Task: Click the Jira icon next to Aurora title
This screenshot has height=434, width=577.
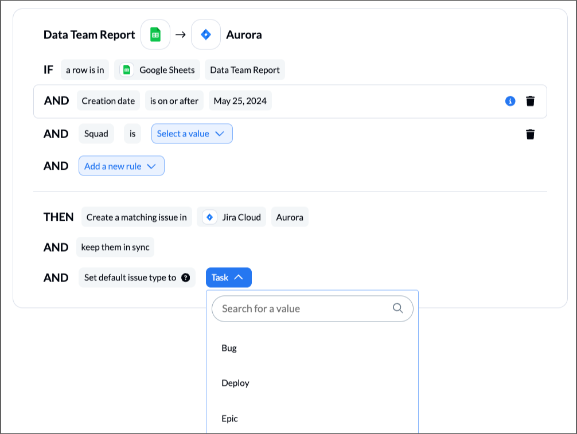Action: (x=206, y=34)
